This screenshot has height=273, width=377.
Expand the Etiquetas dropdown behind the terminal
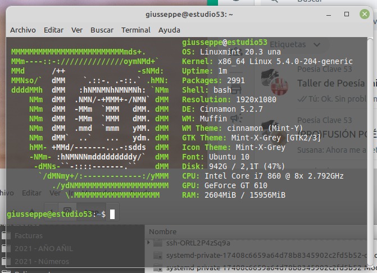[x=295, y=44]
